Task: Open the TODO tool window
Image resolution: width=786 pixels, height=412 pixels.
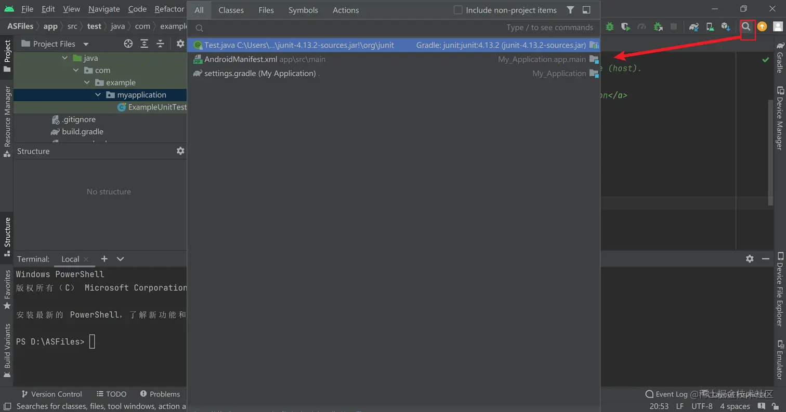Action: pyautogui.click(x=112, y=394)
